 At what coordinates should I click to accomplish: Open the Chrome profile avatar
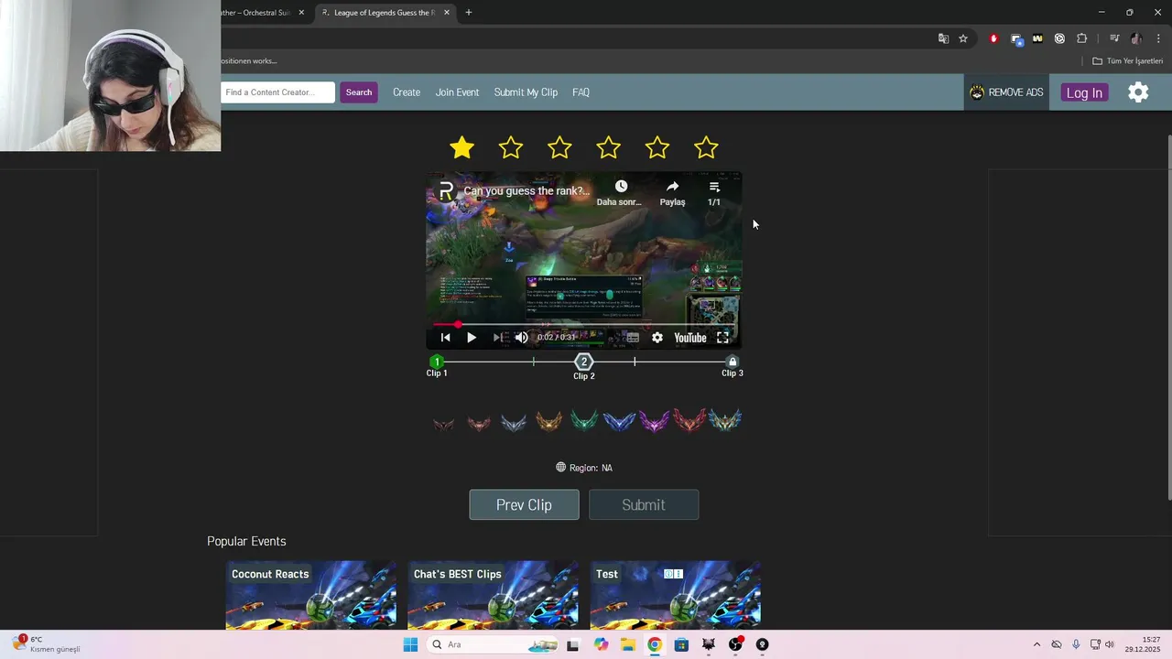click(1136, 38)
